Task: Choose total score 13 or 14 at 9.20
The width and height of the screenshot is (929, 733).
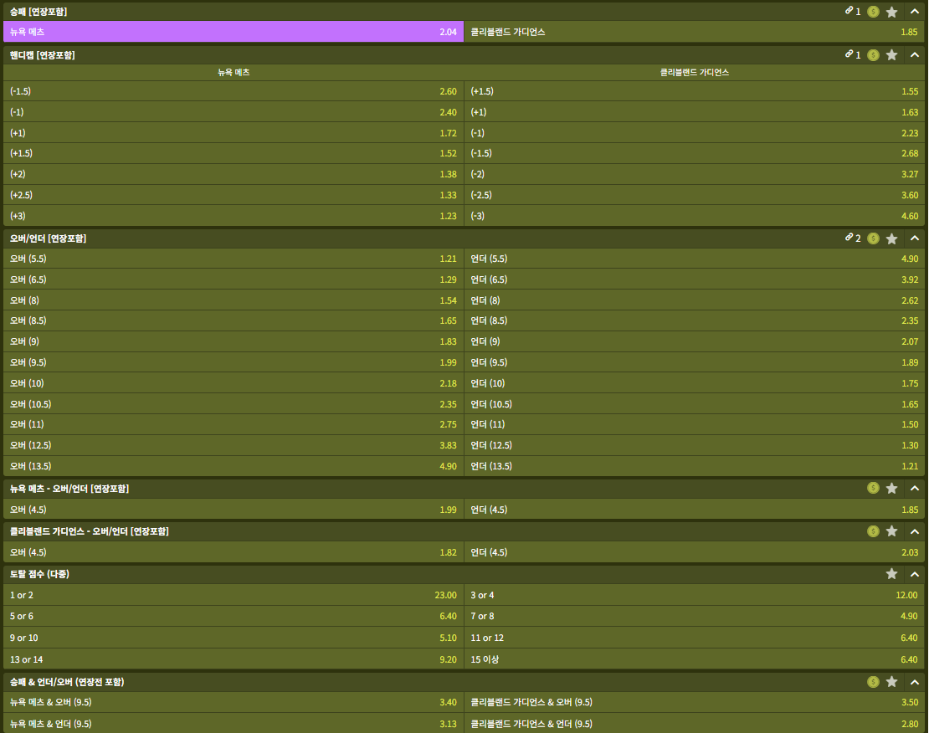Action: click(x=234, y=659)
